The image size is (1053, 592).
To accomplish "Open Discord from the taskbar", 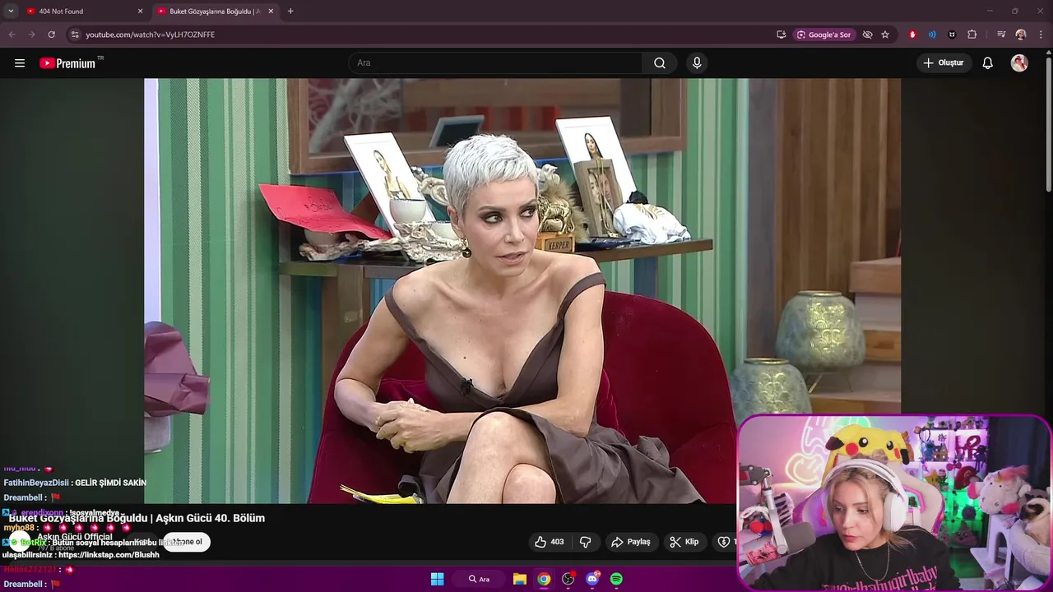I will point(592,579).
